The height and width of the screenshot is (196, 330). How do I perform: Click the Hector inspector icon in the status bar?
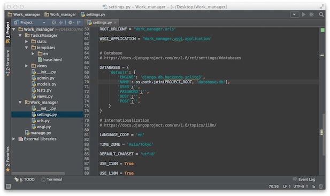point(321,186)
